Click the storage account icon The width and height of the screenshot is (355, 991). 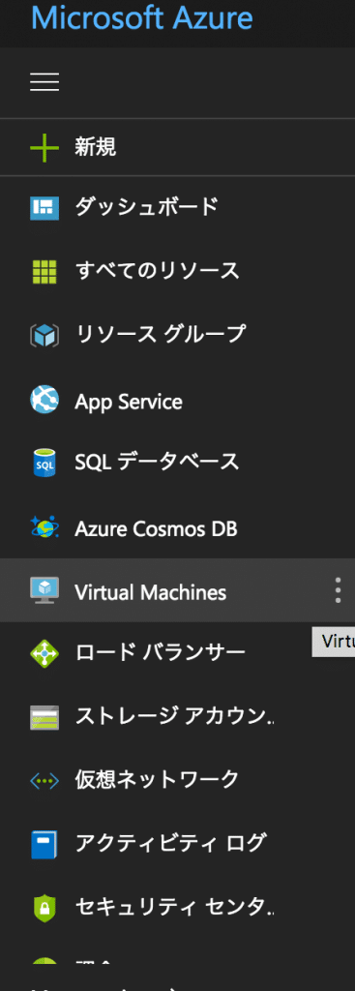tap(44, 718)
